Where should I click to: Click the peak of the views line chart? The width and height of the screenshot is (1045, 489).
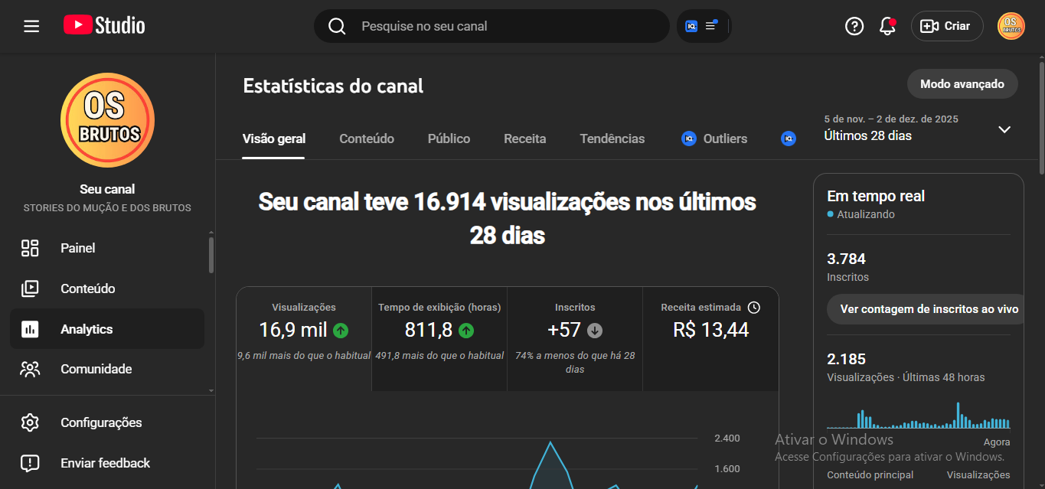click(550, 442)
